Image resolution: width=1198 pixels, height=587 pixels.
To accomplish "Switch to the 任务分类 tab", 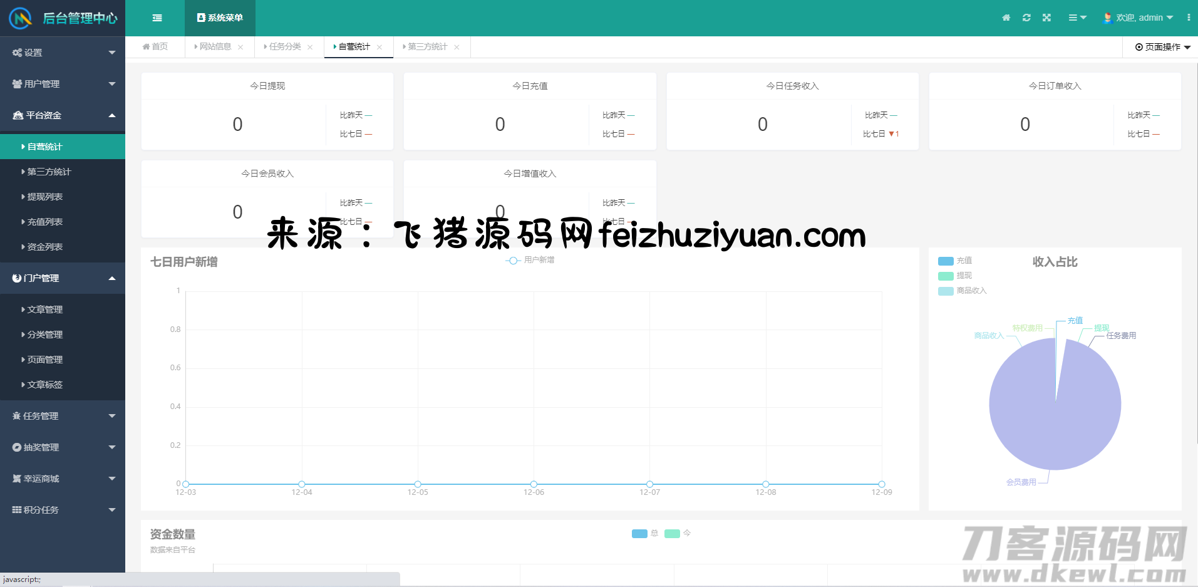I will tap(285, 47).
